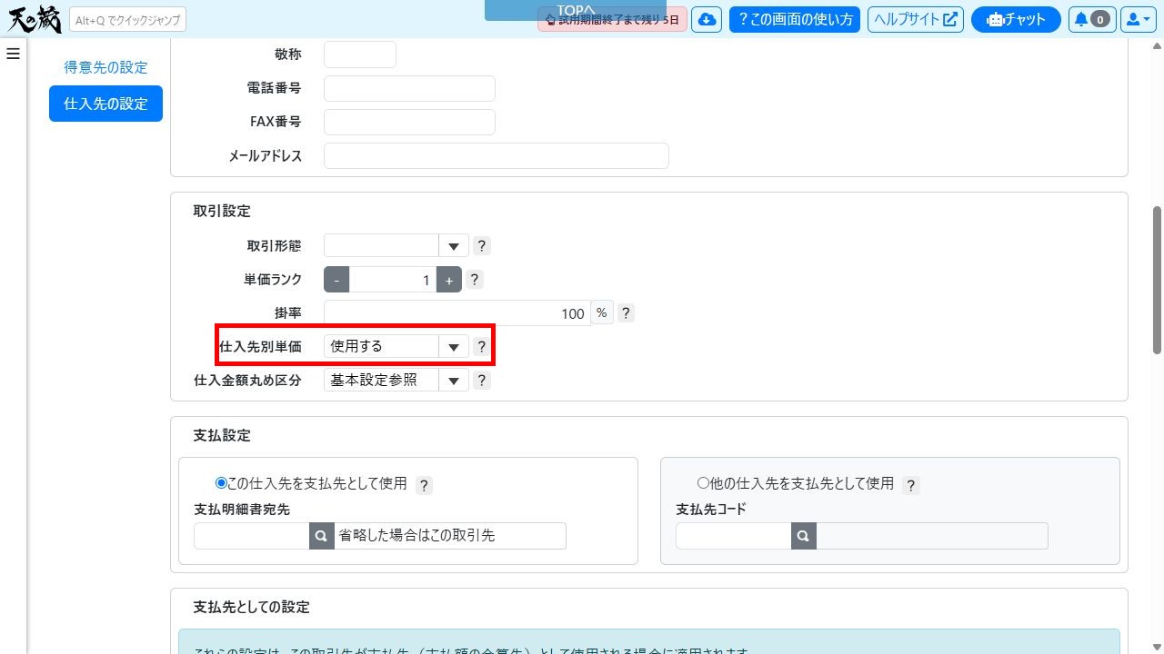
Task: Show help for 他の仕入先を支払先として使用
Action: [911, 485]
